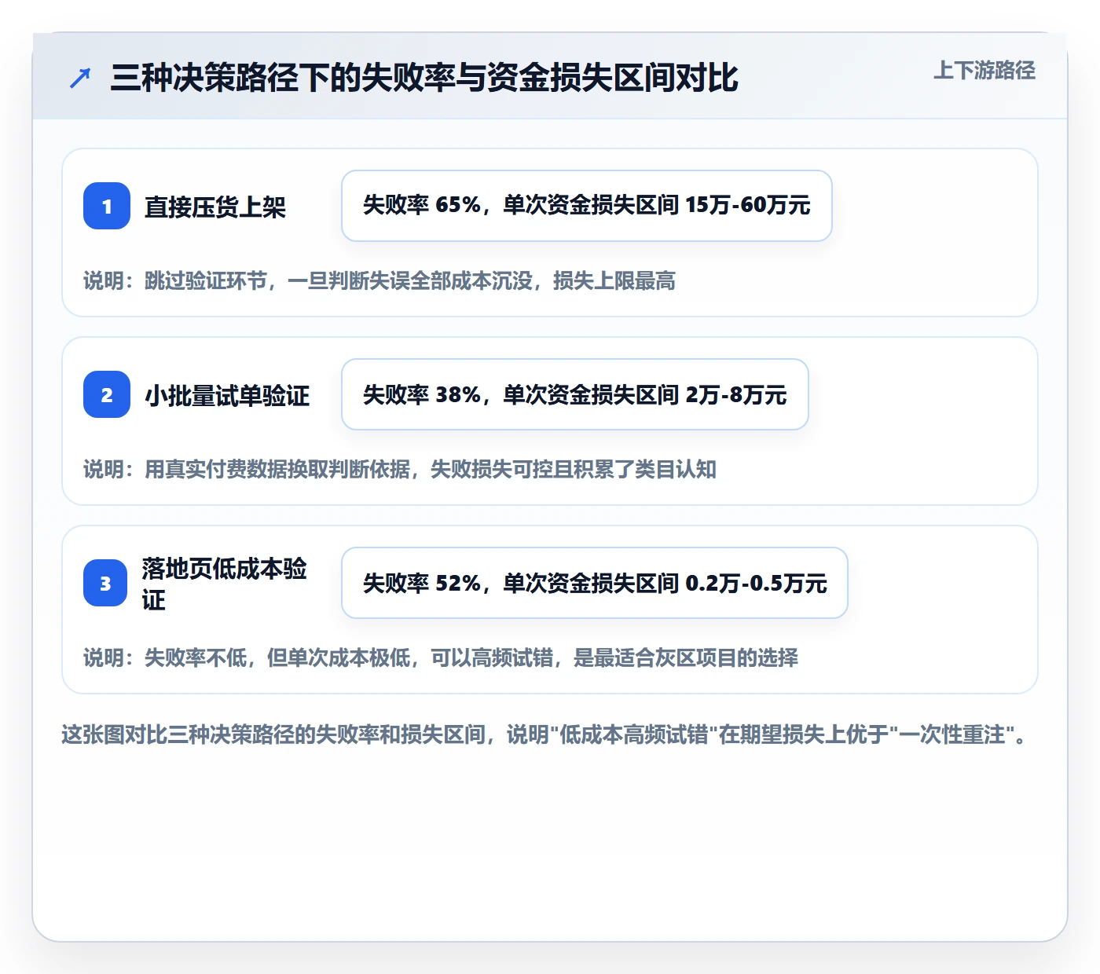The width and height of the screenshot is (1100, 974).
Task: Click the note starting 说明：跳过验证环节
Action: pyautogui.click(x=379, y=281)
